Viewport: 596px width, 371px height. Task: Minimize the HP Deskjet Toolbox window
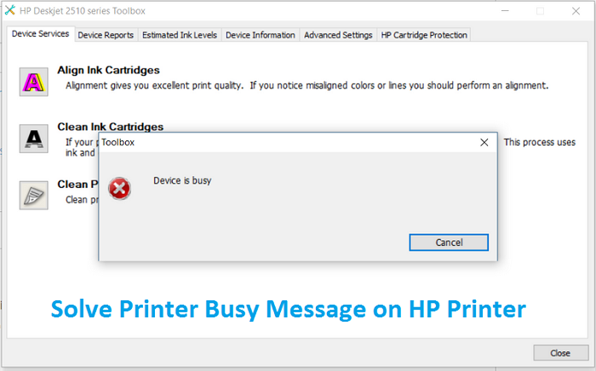[x=505, y=11]
